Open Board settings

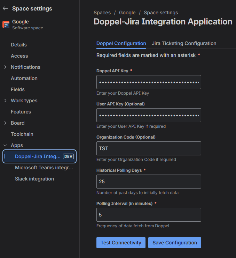point(18,123)
